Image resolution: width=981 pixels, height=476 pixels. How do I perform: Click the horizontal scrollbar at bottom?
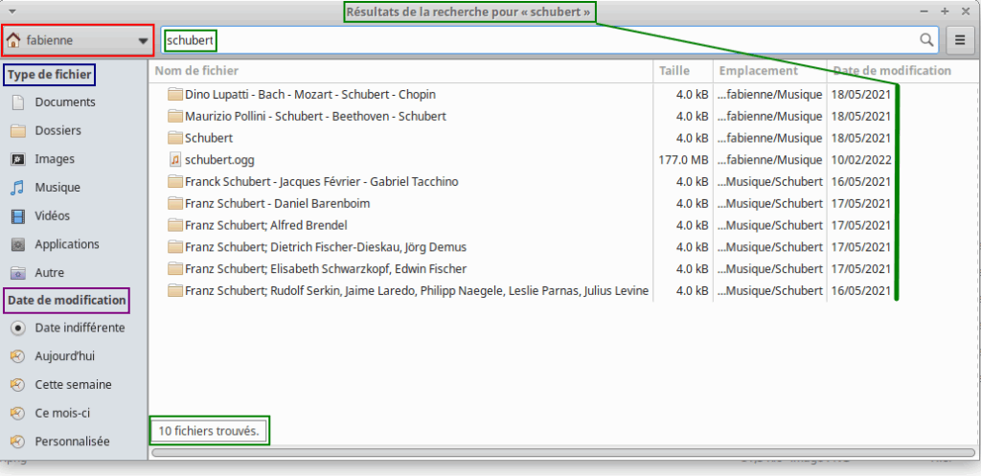click(563, 452)
